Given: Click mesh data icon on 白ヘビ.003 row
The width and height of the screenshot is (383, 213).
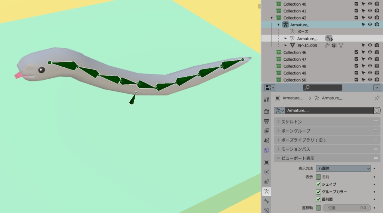Looking at the screenshot, I should pos(341,45).
